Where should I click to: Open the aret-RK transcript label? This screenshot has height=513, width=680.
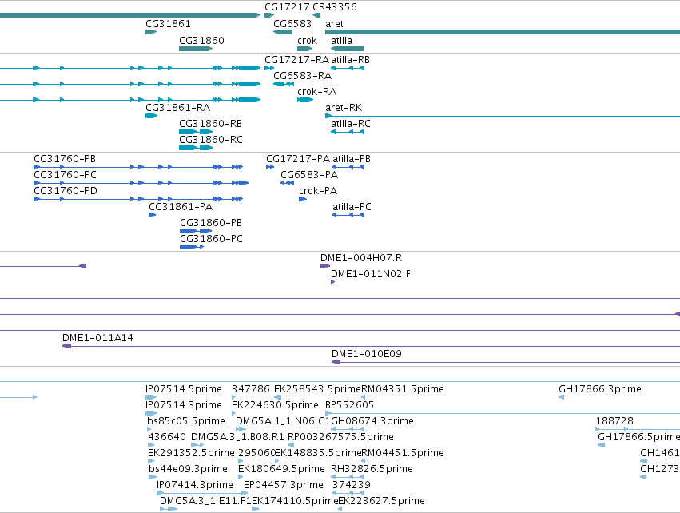click(x=344, y=108)
